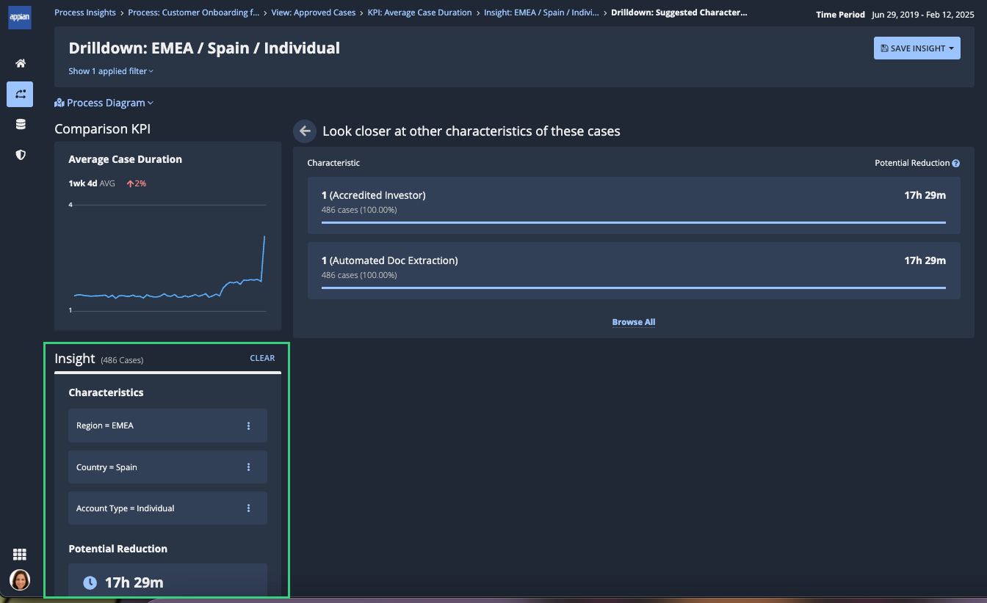The image size is (987, 603).
Task: Open the Save Insight dropdown button
Action: [x=917, y=48]
